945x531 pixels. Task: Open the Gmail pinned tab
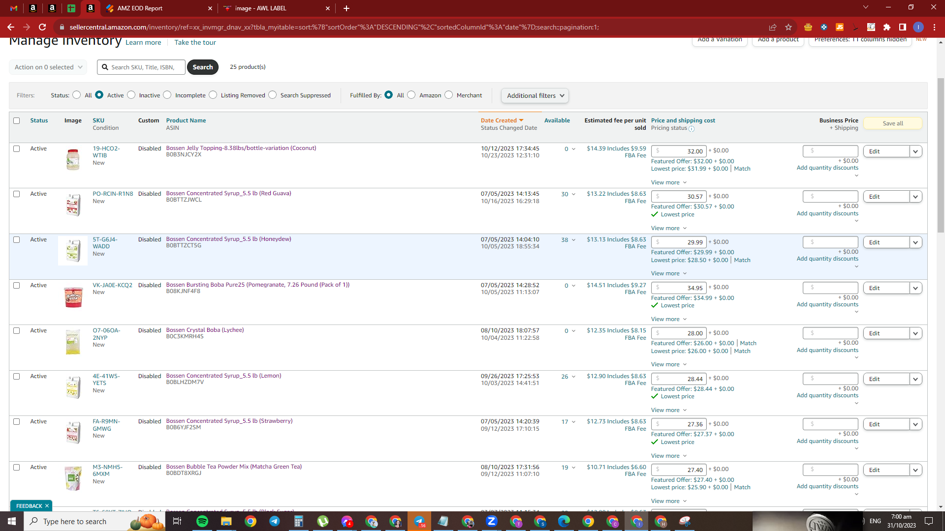pyautogui.click(x=14, y=8)
